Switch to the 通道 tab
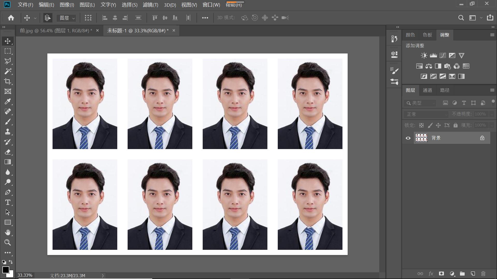The height and width of the screenshot is (279, 497). click(427, 90)
